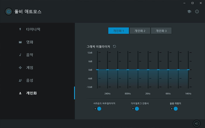The height and width of the screenshot is (128, 205).
Task: Toggle the 서라운드 버추얼라이저 switch
Action: 97,108
